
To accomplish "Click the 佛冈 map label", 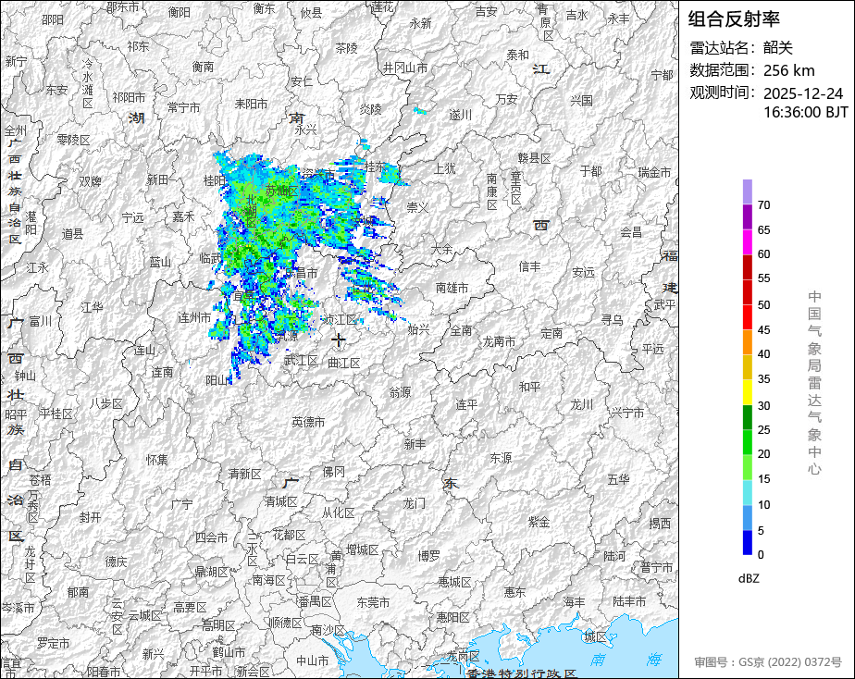I will [334, 473].
